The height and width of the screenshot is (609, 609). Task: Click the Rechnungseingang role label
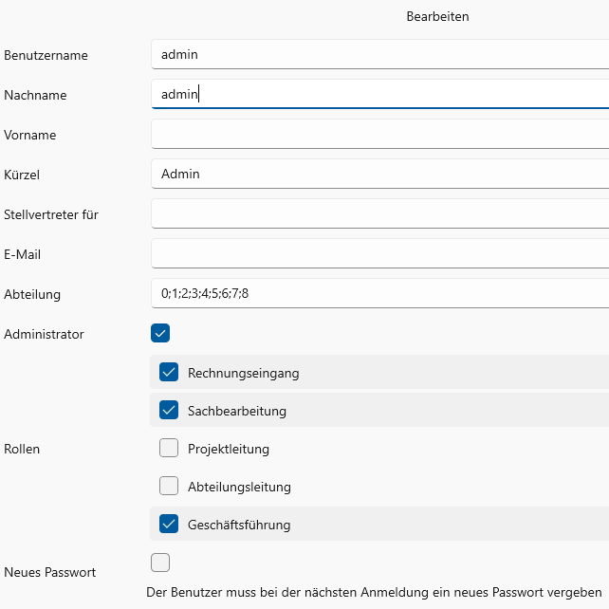(x=244, y=373)
